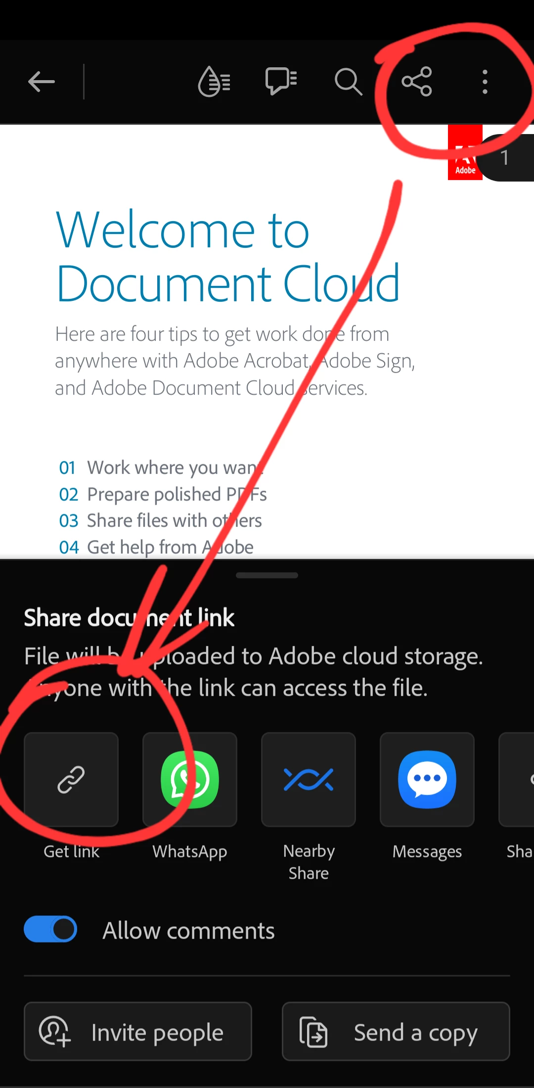This screenshot has width=534, height=1088.
Task: Share through the Messages icon
Action: (x=427, y=780)
